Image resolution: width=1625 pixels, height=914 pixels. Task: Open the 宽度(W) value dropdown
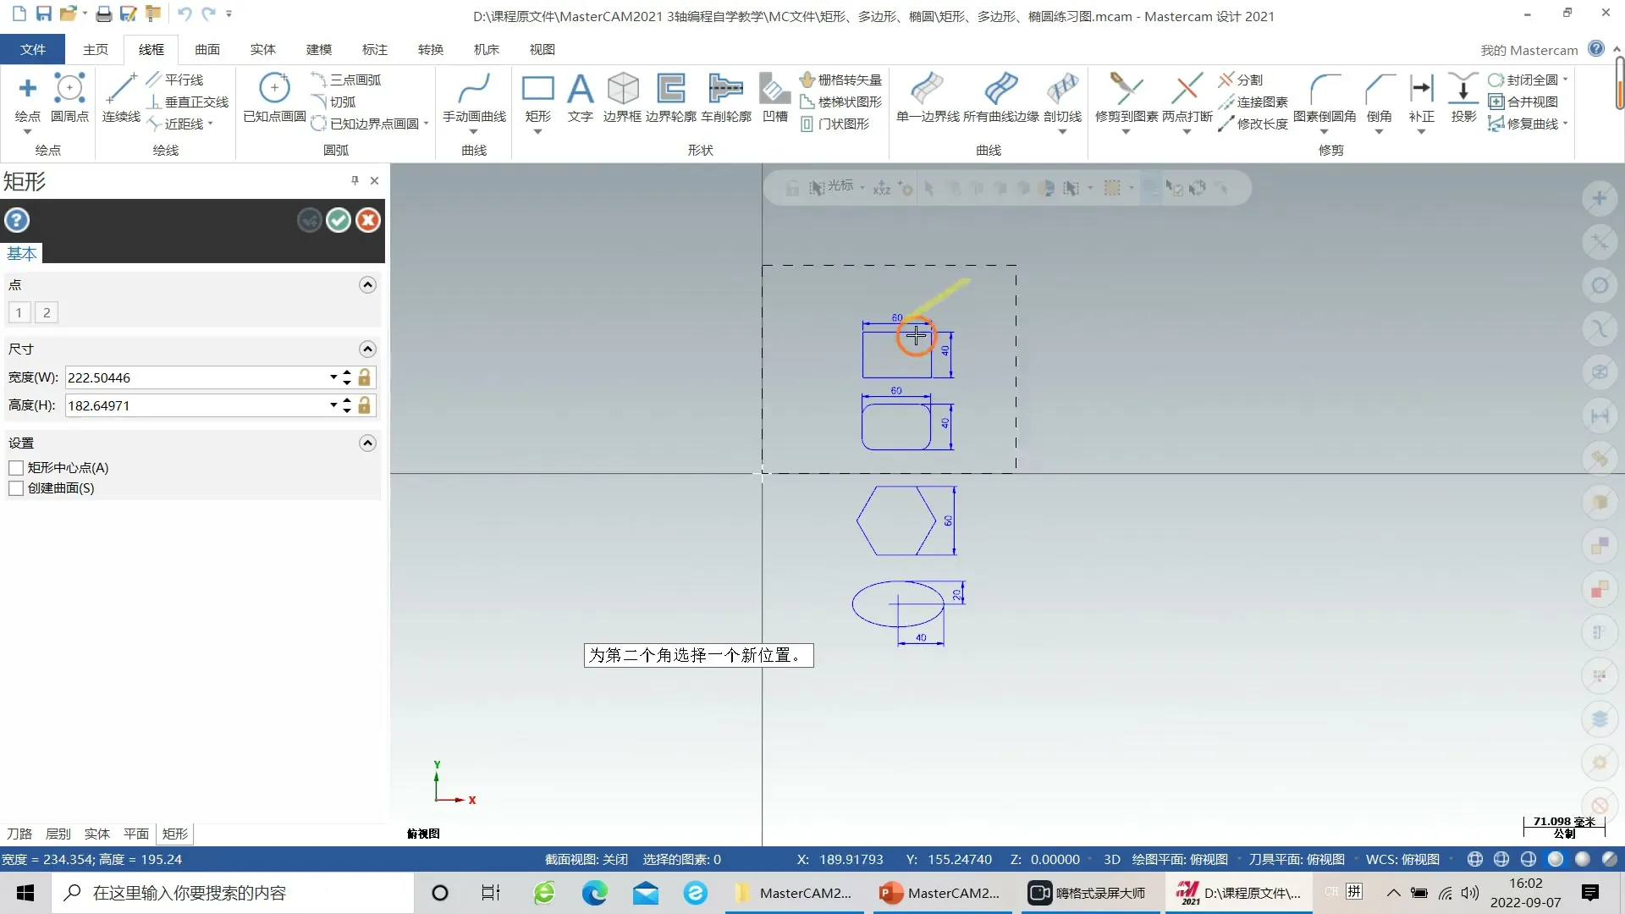(333, 377)
